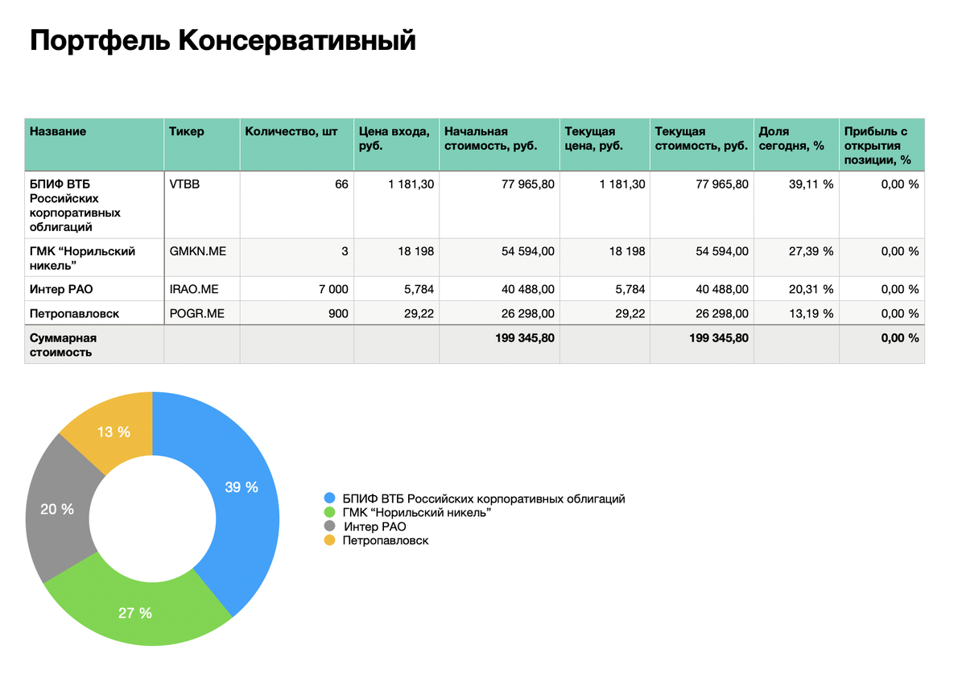Select initial value 77 965,80 for VTBB
The image size is (966, 678).
click(500, 205)
